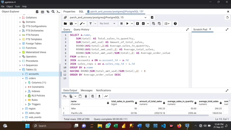Expand the Functions node
This screenshot has height=130, width=231.
pos(20,48)
